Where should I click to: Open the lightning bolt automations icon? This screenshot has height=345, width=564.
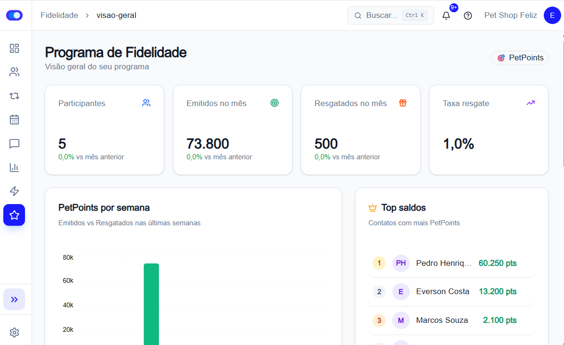click(15, 191)
